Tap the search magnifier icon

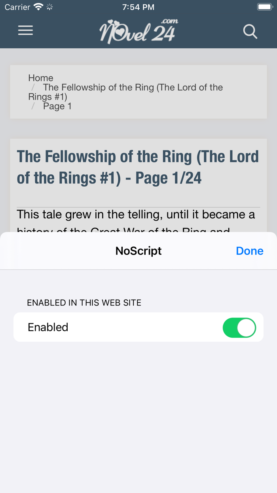250,31
